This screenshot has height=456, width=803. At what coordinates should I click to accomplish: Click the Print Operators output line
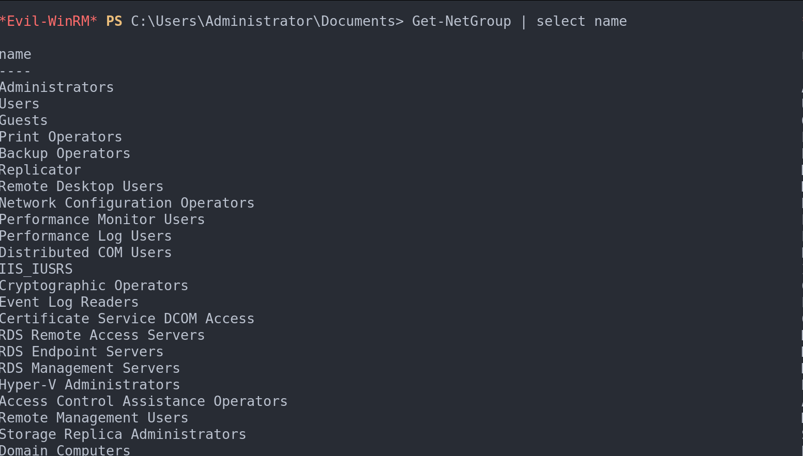click(x=61, y=137)
